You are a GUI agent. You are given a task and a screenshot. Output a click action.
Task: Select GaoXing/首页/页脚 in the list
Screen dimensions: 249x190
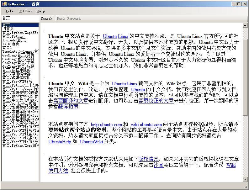20,55
